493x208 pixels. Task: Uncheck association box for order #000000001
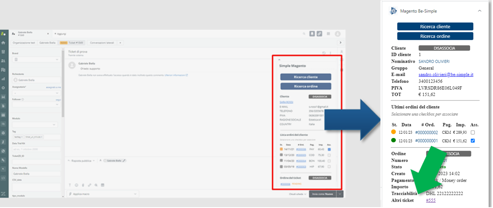pyautogui.click(x=473, y=141)
